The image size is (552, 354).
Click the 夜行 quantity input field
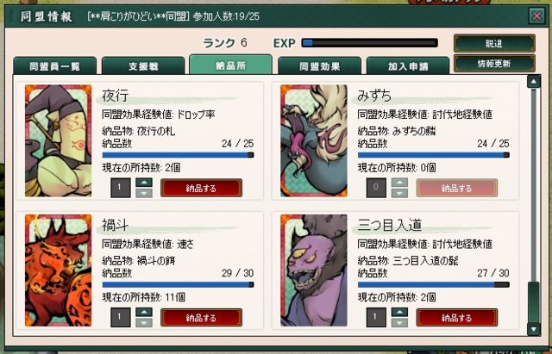click(121, 188)
